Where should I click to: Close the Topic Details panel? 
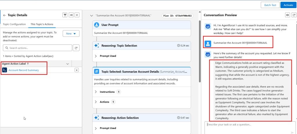(x=77, y=15)
